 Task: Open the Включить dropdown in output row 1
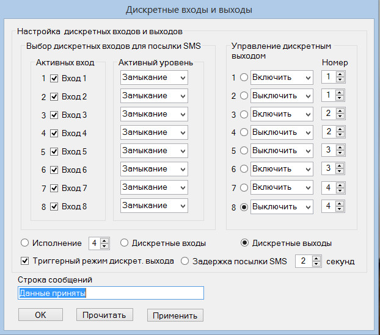click(x=282, y=77)
